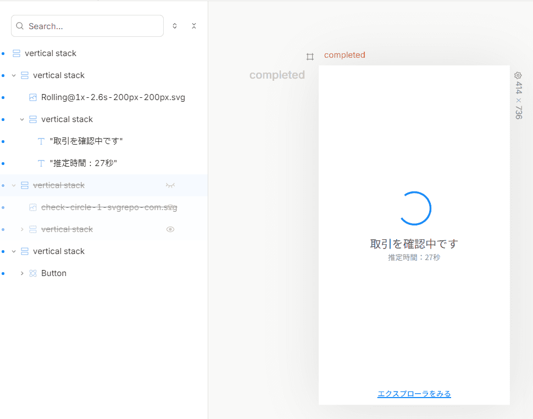Screen dimensions: 533x419
Task: Show the hidden vertical stack via closed-eye icon
Action: pos(170,185)
